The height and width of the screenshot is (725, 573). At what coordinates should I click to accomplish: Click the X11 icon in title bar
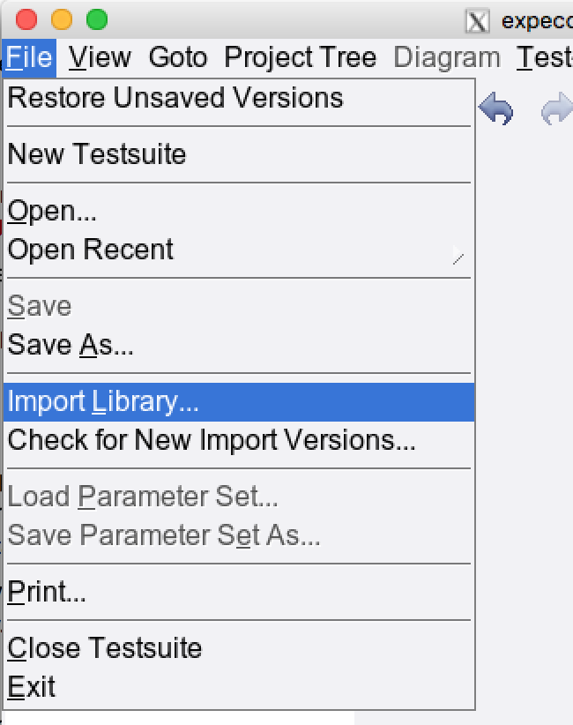point(476,20)
